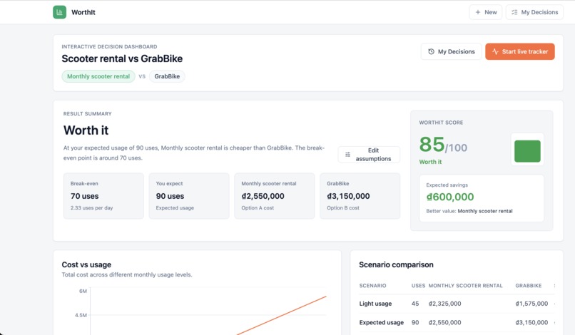Click the Worth it heading
575x335 pixels.
(x=86, y=130)
